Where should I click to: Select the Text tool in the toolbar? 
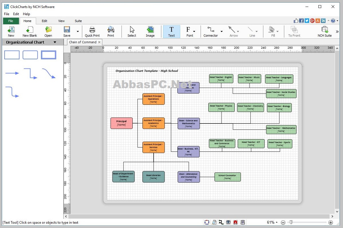171,32
